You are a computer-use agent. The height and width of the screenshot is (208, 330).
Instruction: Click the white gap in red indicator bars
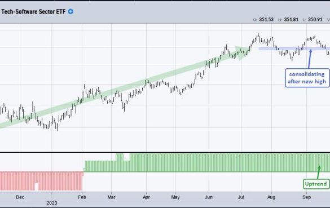[36, 187]
